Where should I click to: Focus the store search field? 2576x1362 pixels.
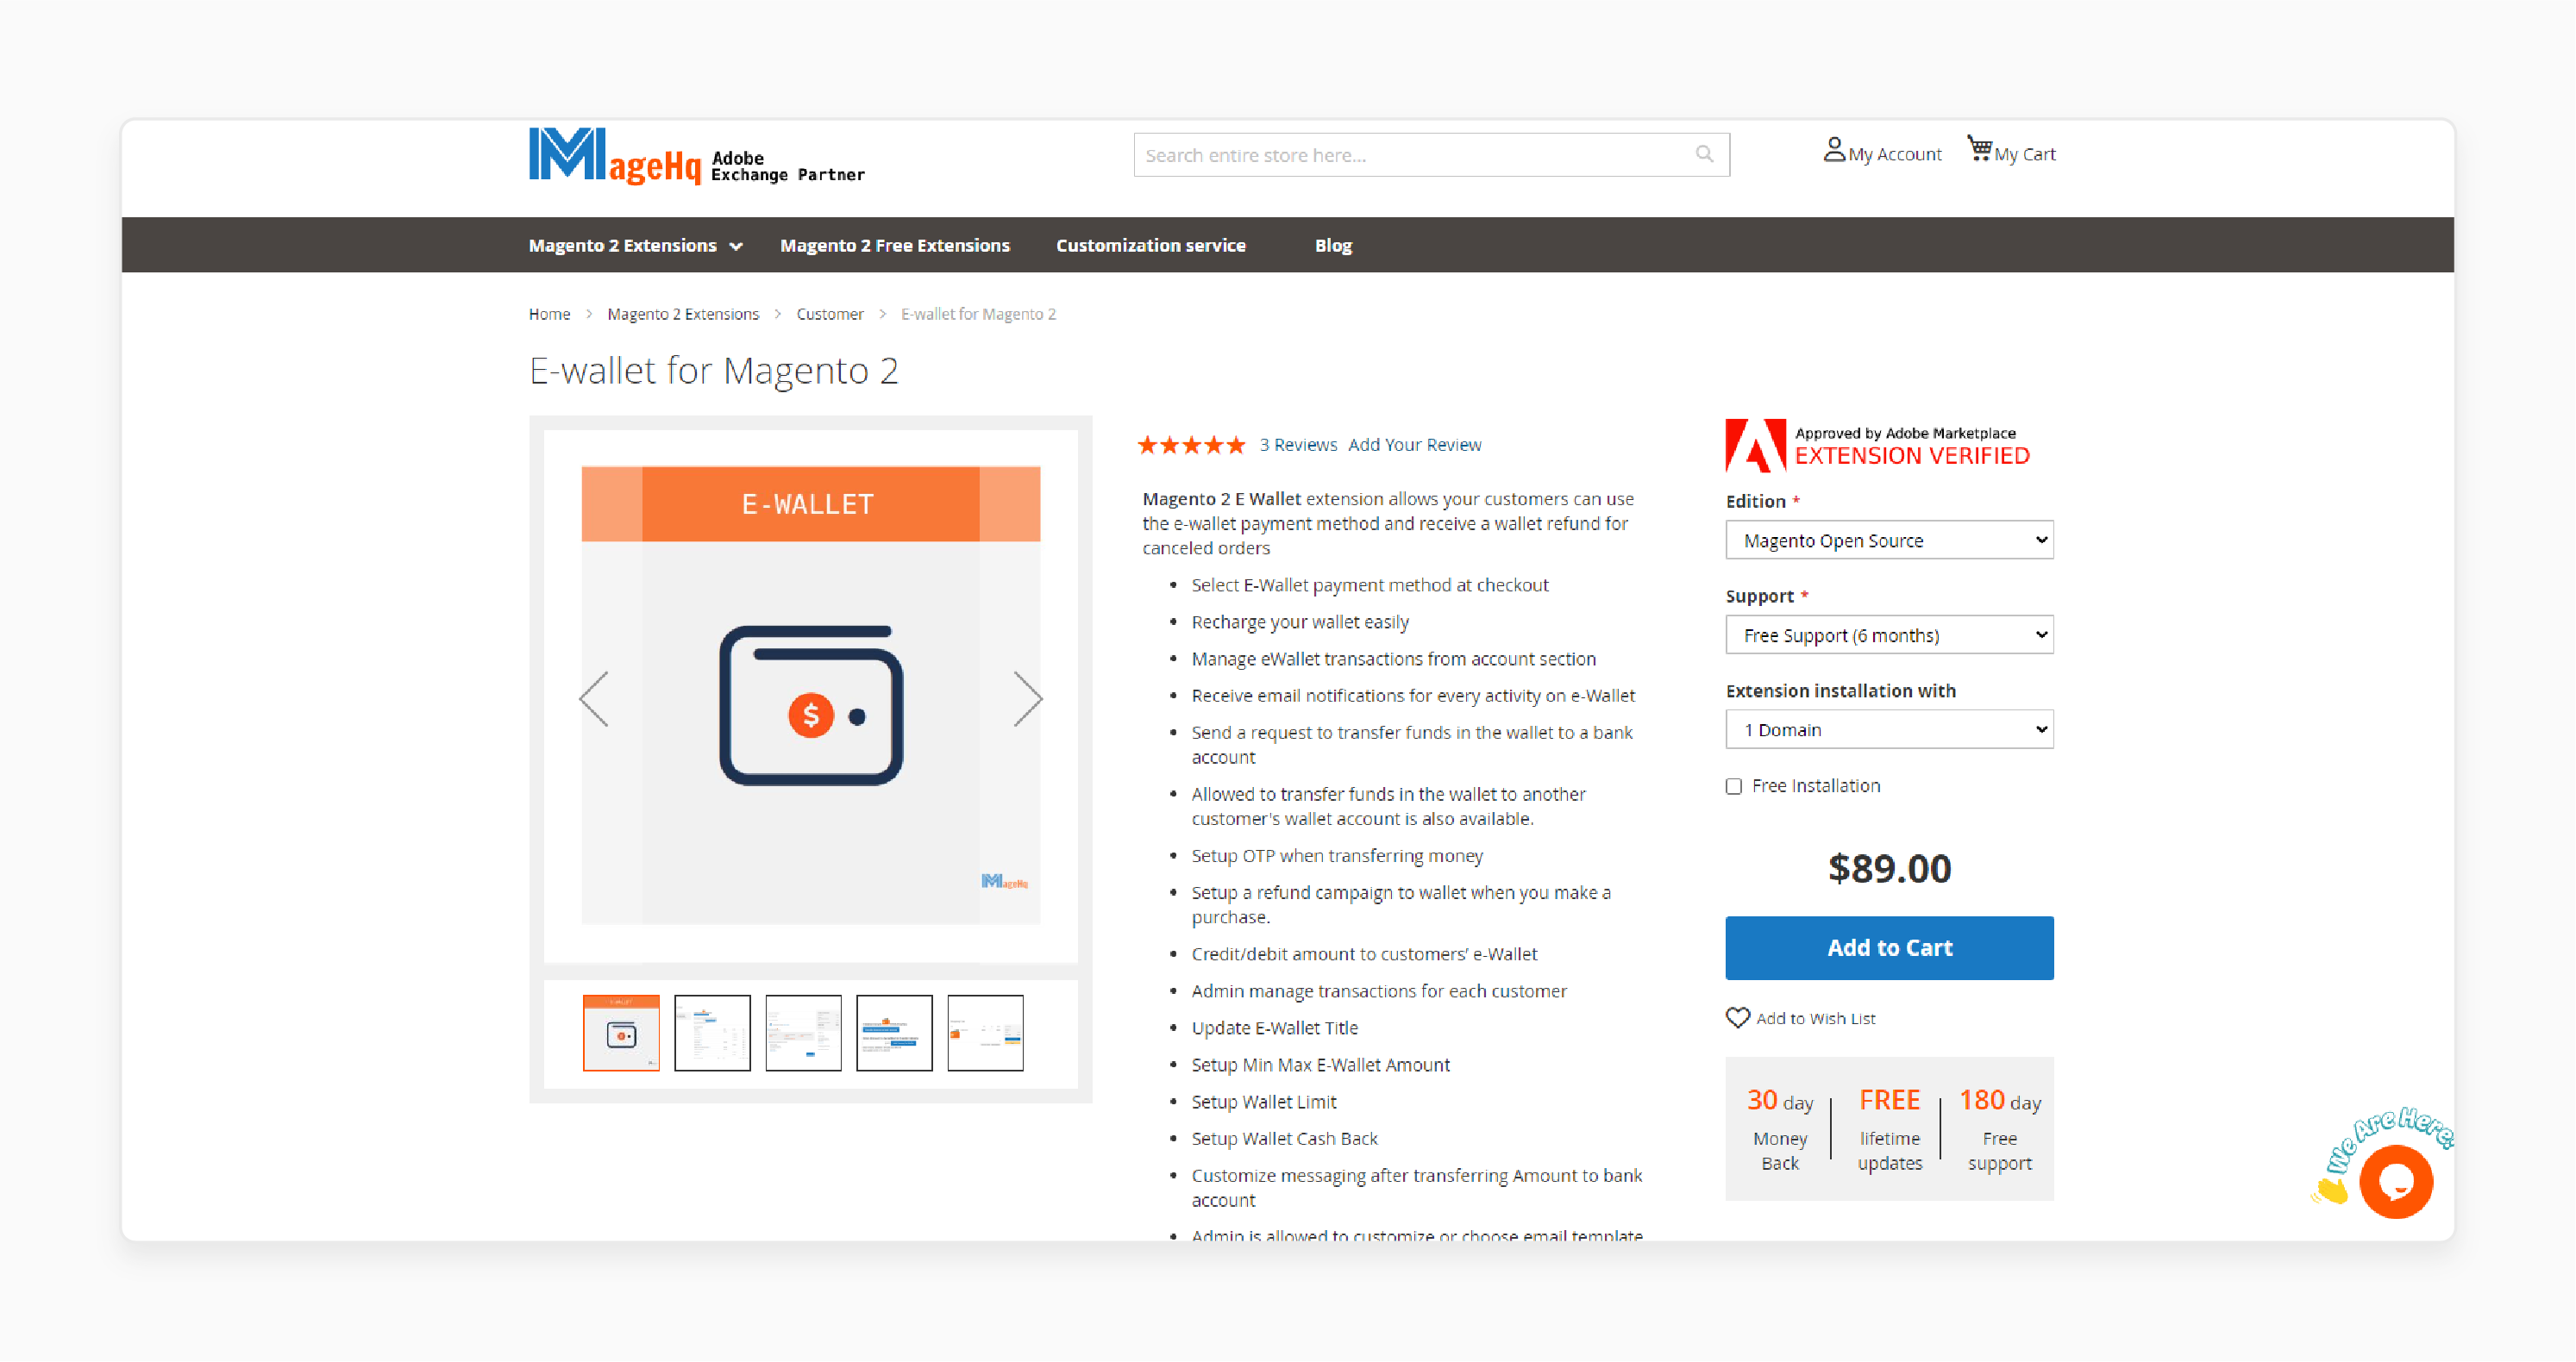coord(1430,154)
